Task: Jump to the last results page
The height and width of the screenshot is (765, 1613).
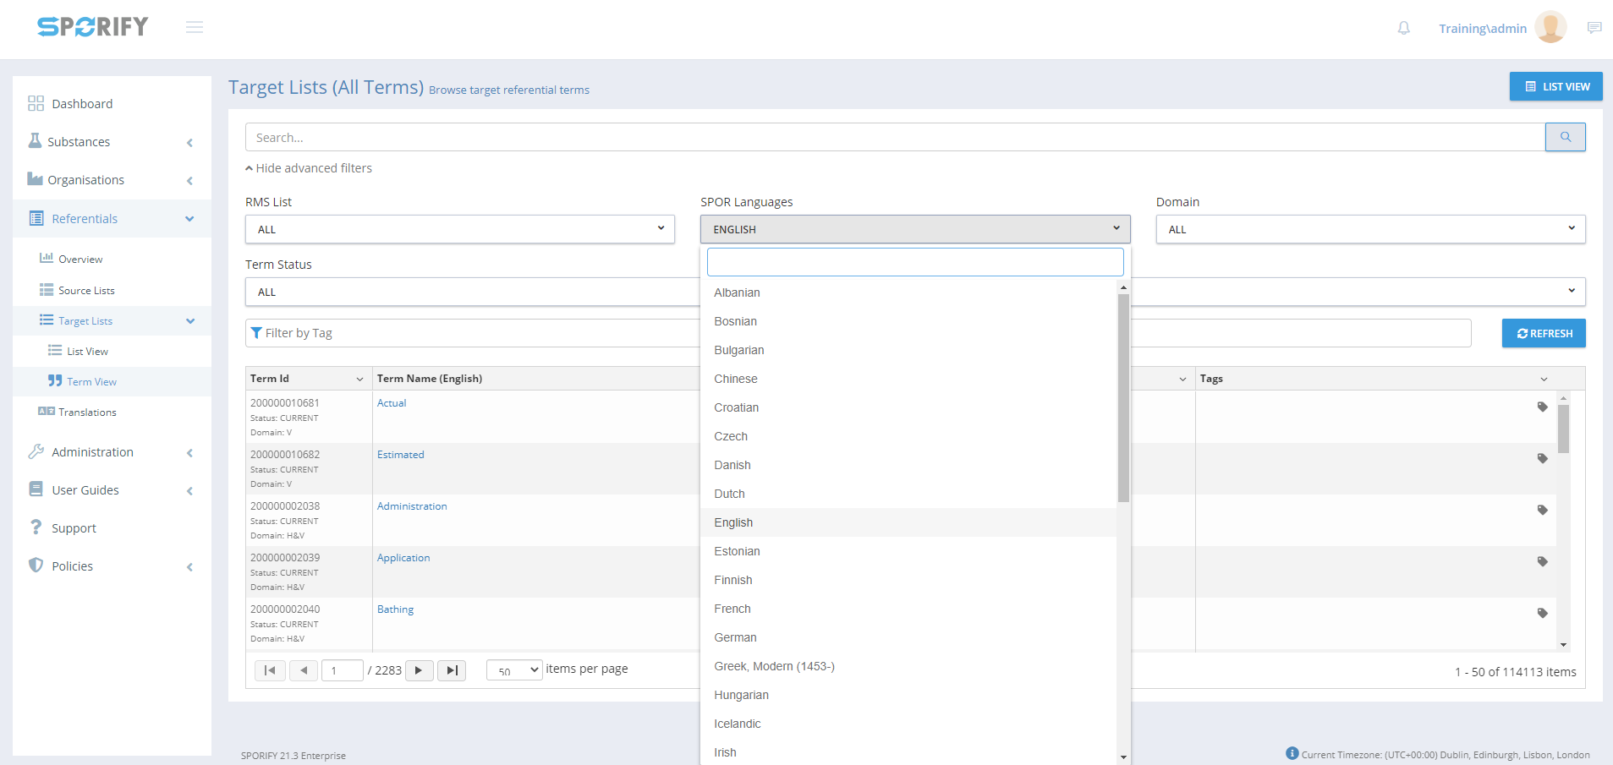Action: (x=452, y=670)
